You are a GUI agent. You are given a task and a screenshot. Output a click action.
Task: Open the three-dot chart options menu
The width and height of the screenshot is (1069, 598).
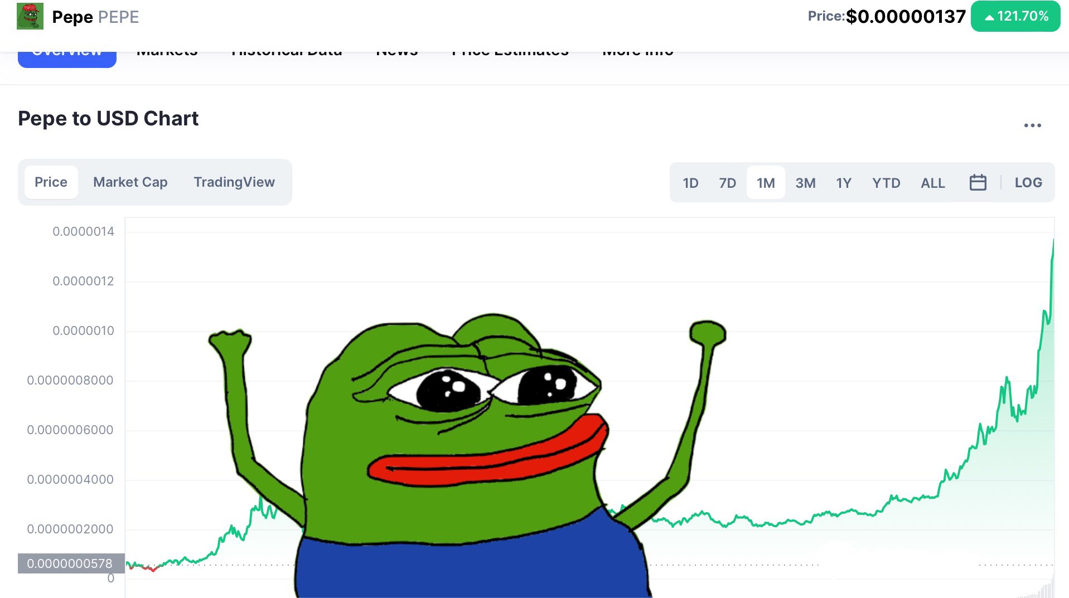click(x=1032, y=125)
